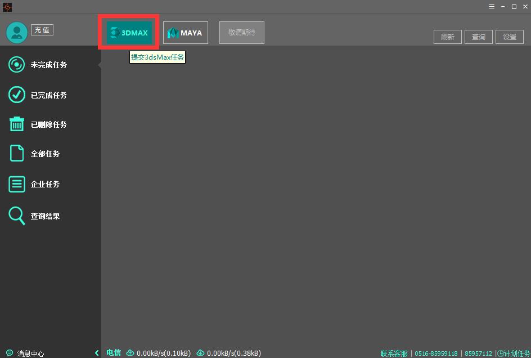531x358 pixels.
Task: Open 消息中心 message center
Action: (x=30, y=353)
